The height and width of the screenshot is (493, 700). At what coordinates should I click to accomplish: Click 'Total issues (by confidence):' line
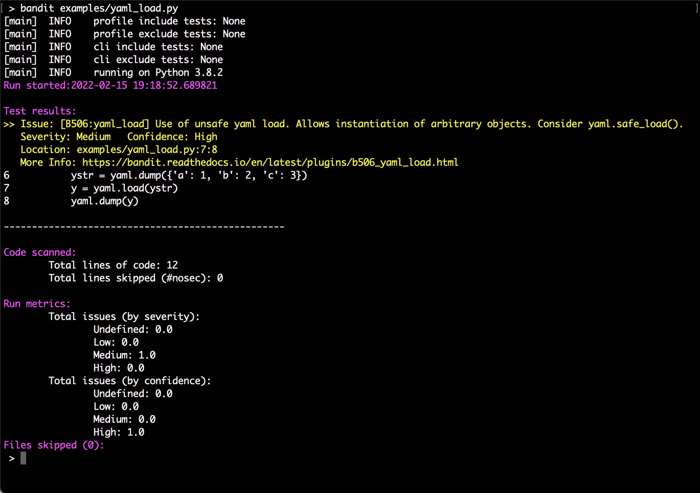point(130,381)
